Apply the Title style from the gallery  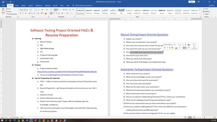coord(121,12)
